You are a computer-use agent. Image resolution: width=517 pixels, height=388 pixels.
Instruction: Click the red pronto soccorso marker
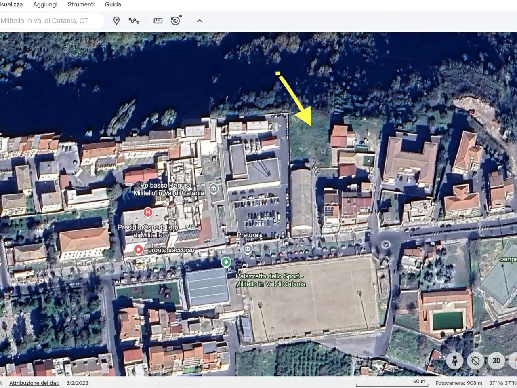(139, 250)
